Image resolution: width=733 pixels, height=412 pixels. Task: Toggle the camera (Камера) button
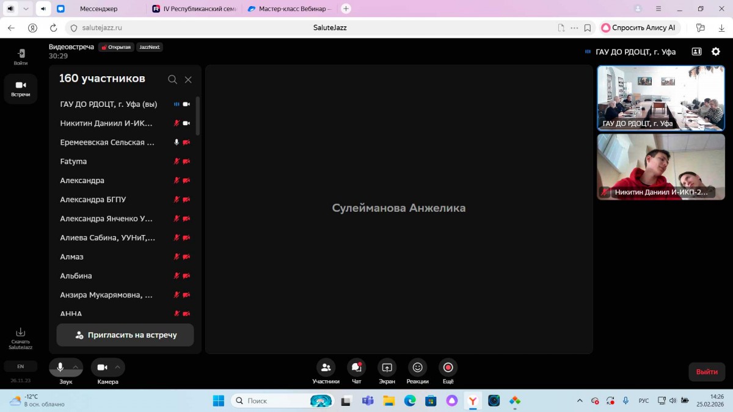tap(102, 367)
